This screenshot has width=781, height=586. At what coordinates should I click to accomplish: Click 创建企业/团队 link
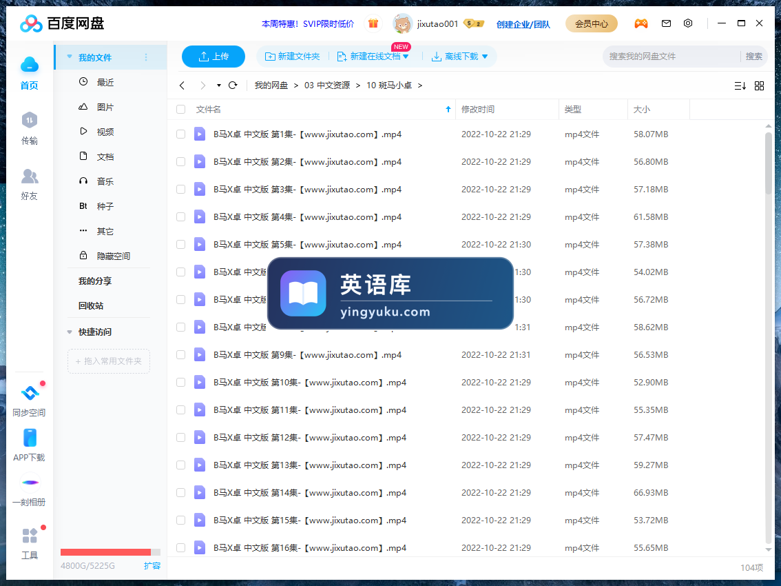click(523, 24)
